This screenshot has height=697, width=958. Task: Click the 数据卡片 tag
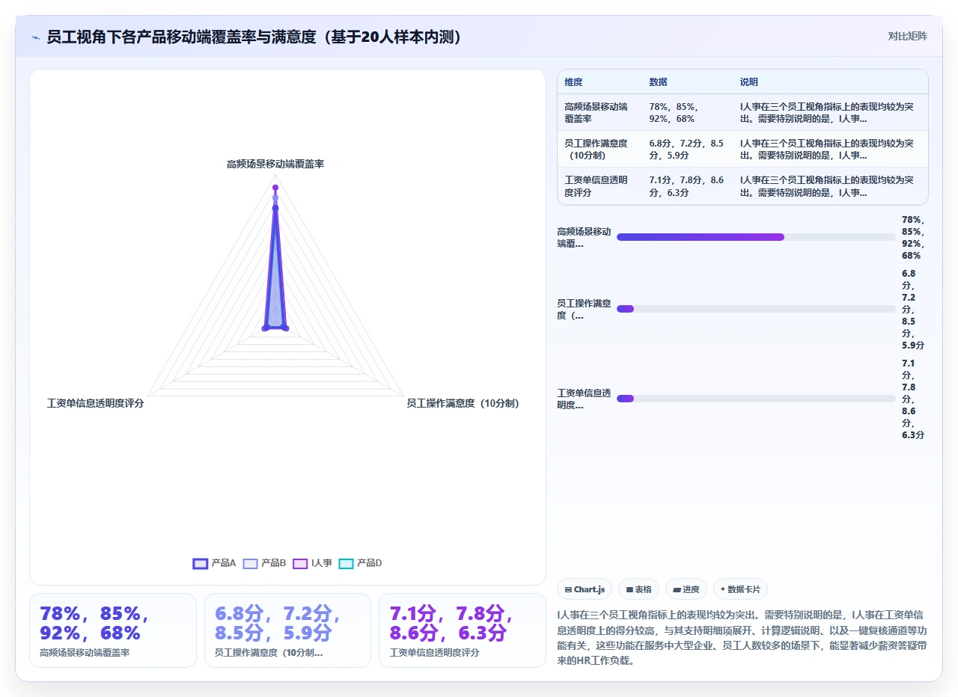pos(740,589)
